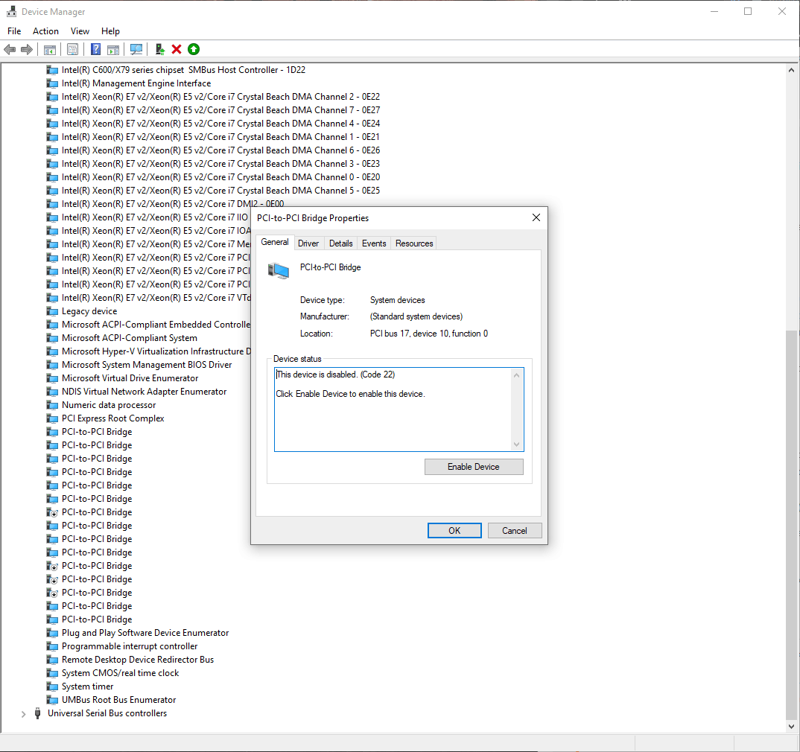This screenshot has width=800, height=752.
Task: Open the Properties toolbar icon
Action: pyautogui.click(x=72, y=49)
